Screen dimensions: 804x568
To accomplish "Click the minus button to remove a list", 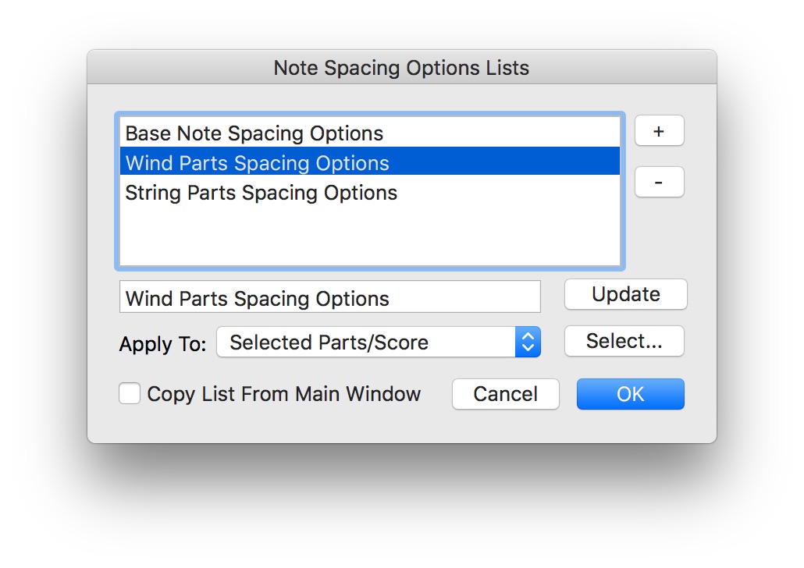I will click(x=659, y=182).
